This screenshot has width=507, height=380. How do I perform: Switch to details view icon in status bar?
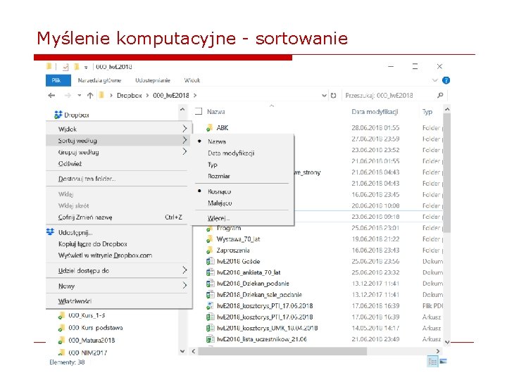(x=432, y=362)
